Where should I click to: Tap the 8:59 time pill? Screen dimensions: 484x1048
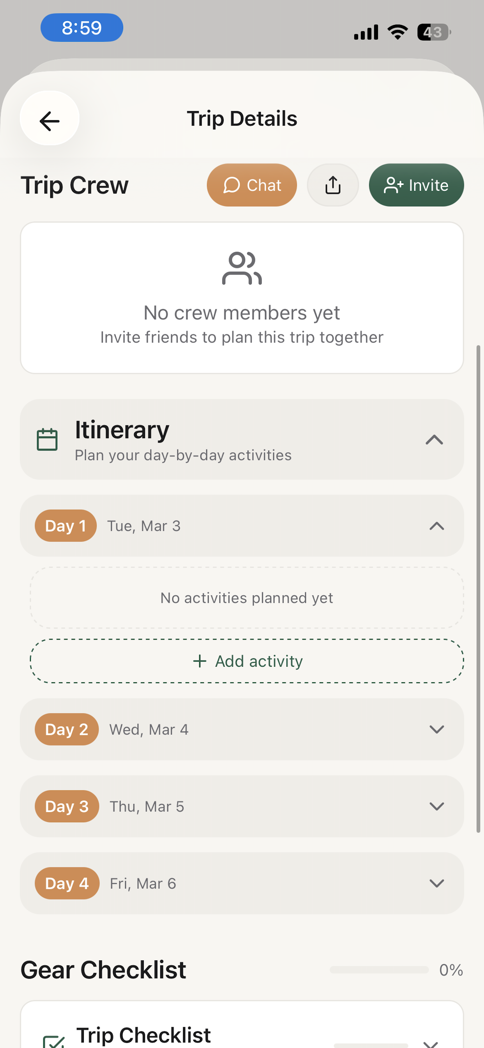point(82,28)
